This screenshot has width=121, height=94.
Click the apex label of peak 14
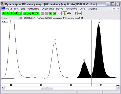coord(99,22)
